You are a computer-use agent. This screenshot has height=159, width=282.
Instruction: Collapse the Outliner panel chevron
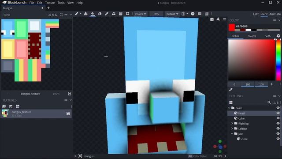[279, 96]
